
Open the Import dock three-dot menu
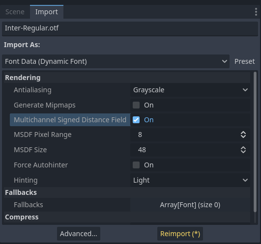pos(256,12)
